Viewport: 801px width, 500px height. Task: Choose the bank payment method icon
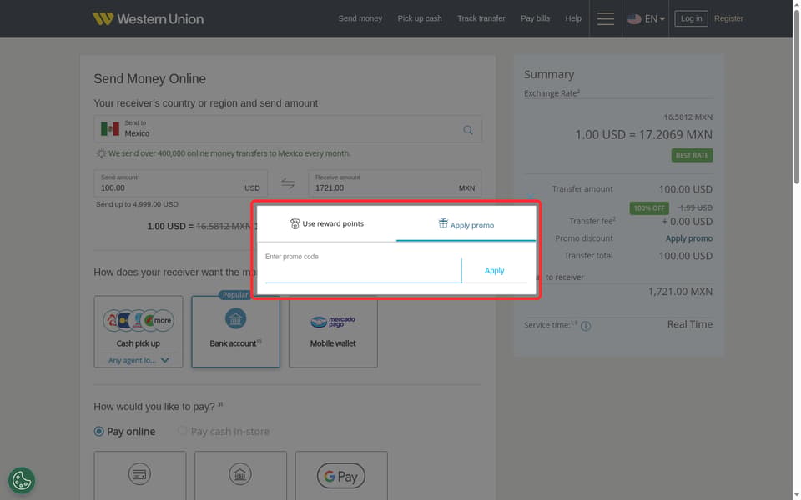click(240, 474)
